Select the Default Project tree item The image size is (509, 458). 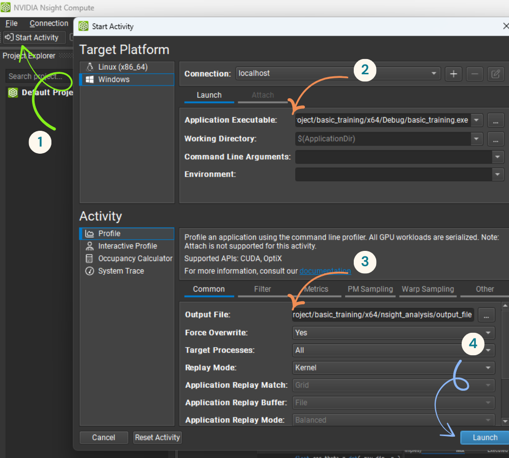click(41, 93)
